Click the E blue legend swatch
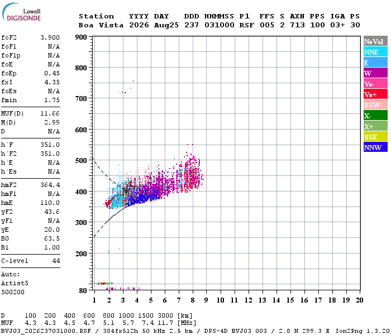391x335 pixels. tap(375, 63)
